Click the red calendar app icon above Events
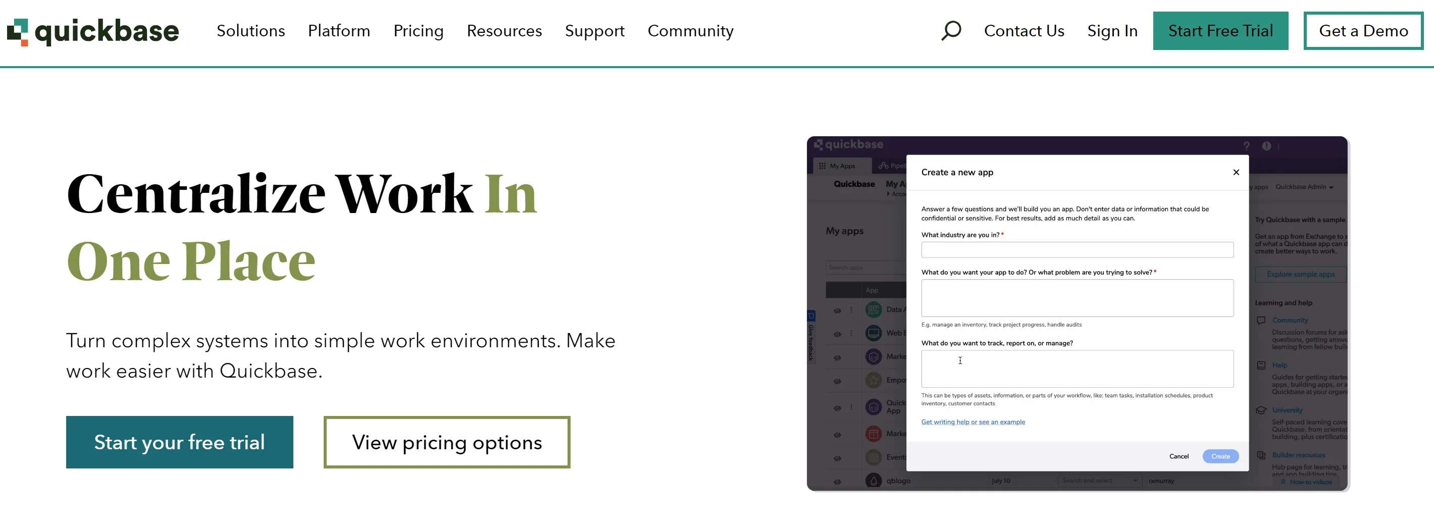1434x525 pixels. [x=874, y=434]
